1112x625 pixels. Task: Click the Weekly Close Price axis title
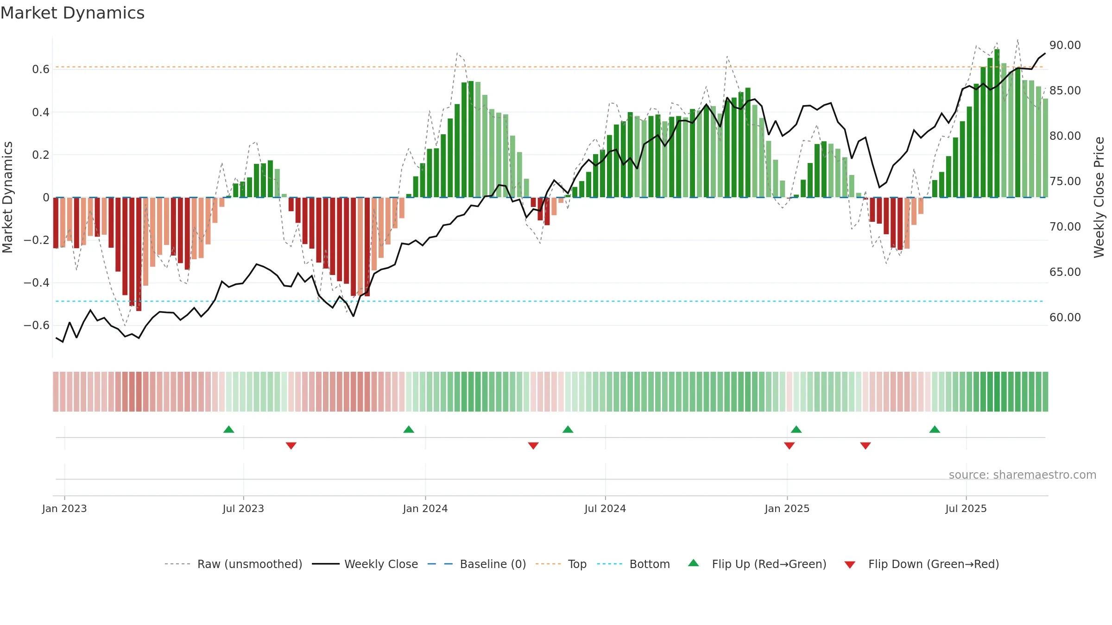(x=1099, y=197)
